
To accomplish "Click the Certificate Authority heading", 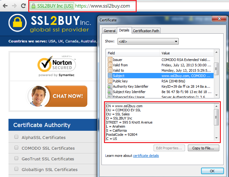I will click(x=42, y=125).
